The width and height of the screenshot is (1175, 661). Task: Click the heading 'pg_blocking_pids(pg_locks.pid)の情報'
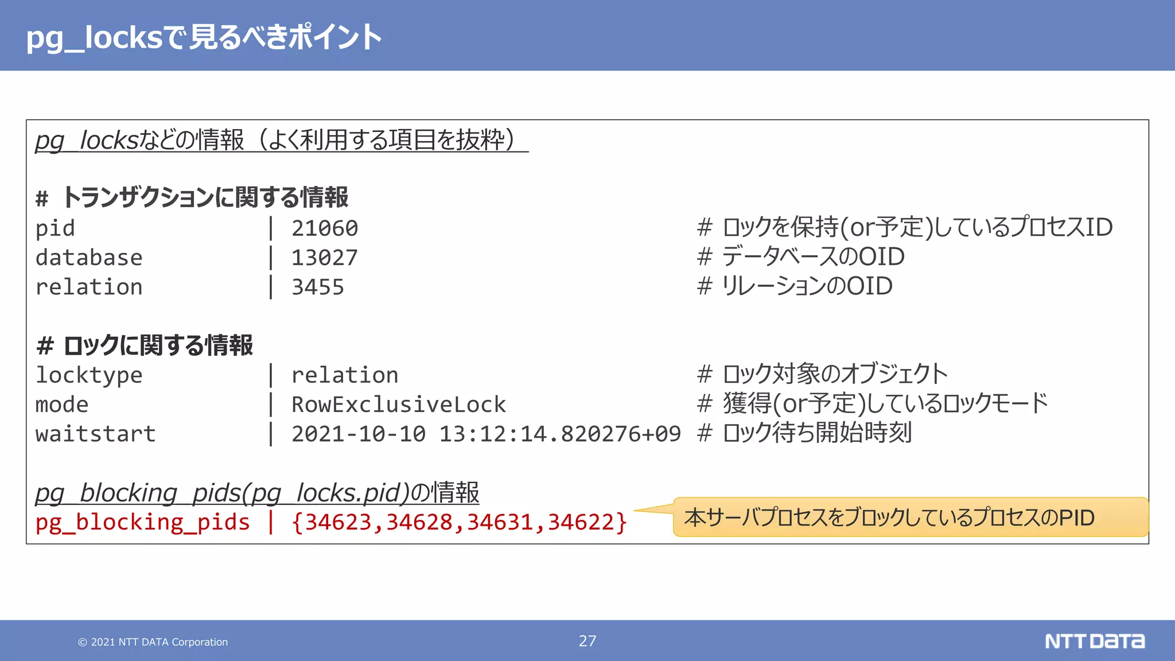pyautogui.click(x=257, y=493)
